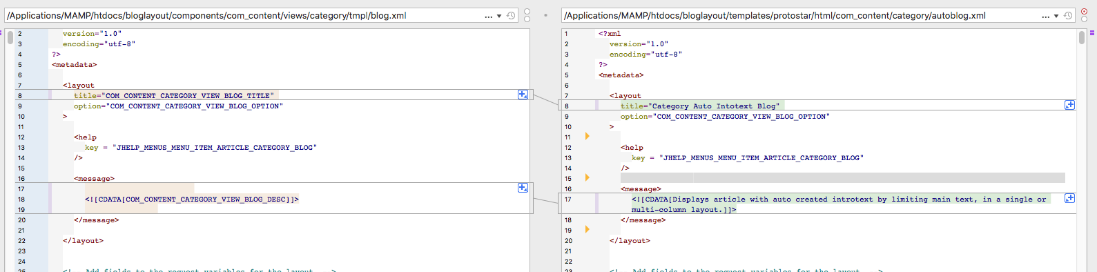The height and width of the screenshot is (272, 1097).
Task: Click the copy-change icon on right title line
Action: [1069, 105]
